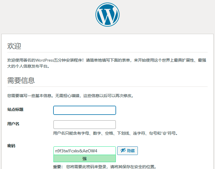
Task: Click into the 用户名 username text box
Action: [x=85, y=125]
